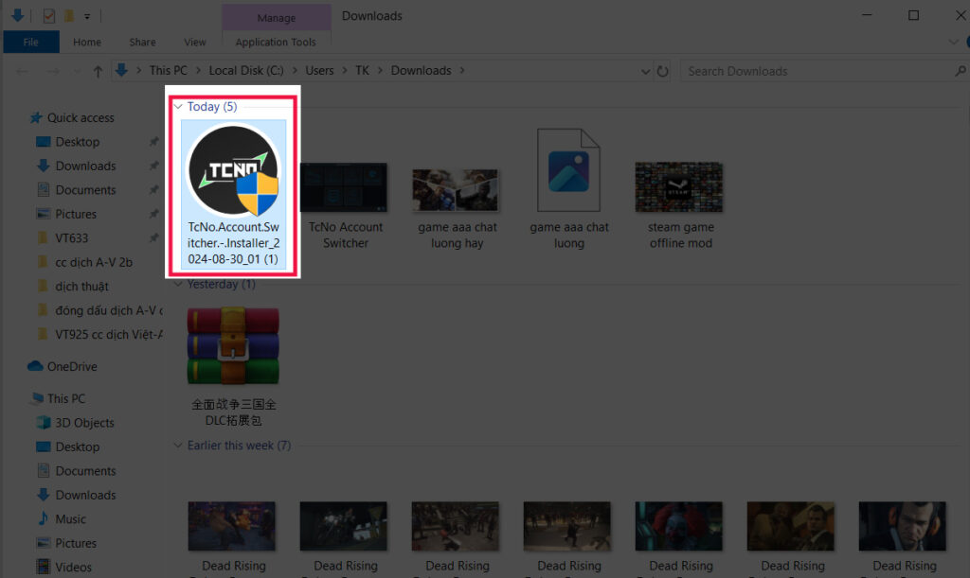Open Downloads under Quick access
Screen dimensions: 970x578
click(x=85, y=166)
